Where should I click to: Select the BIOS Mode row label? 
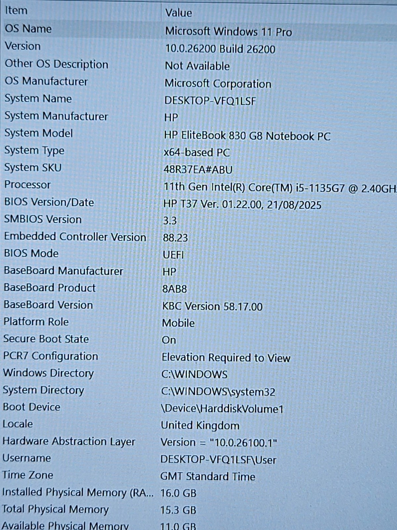(31, 253)
